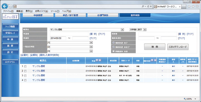Sort 申請 column ascending with up arrow
The width and height of the screenshot is (201, 102).
pos(97,60)
